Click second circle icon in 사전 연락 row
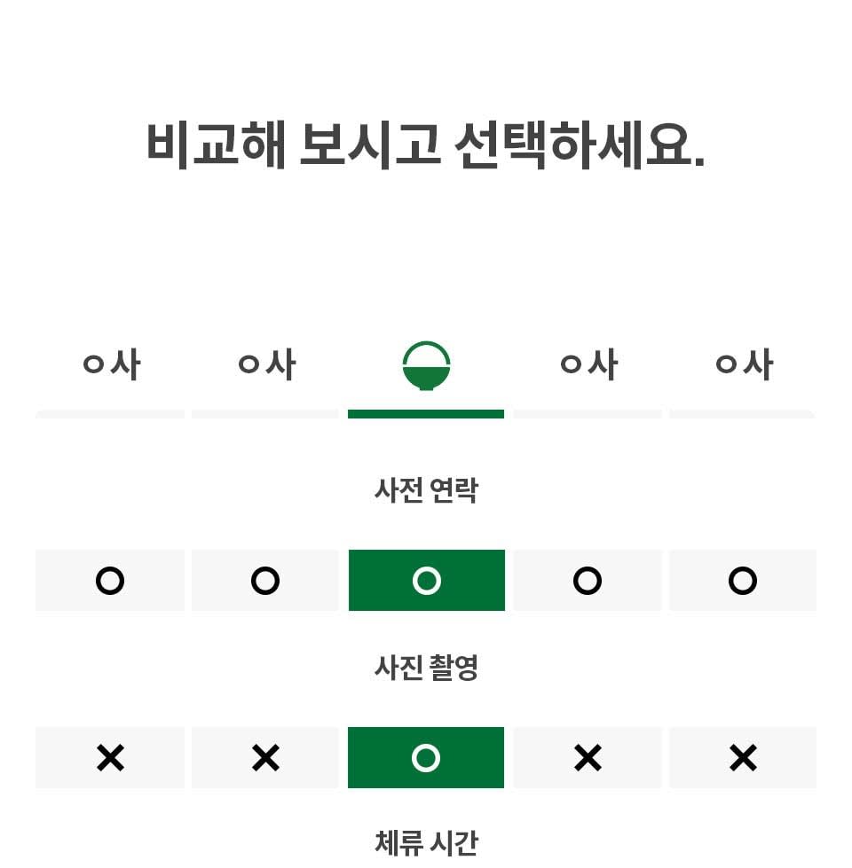 coord(265,581)
